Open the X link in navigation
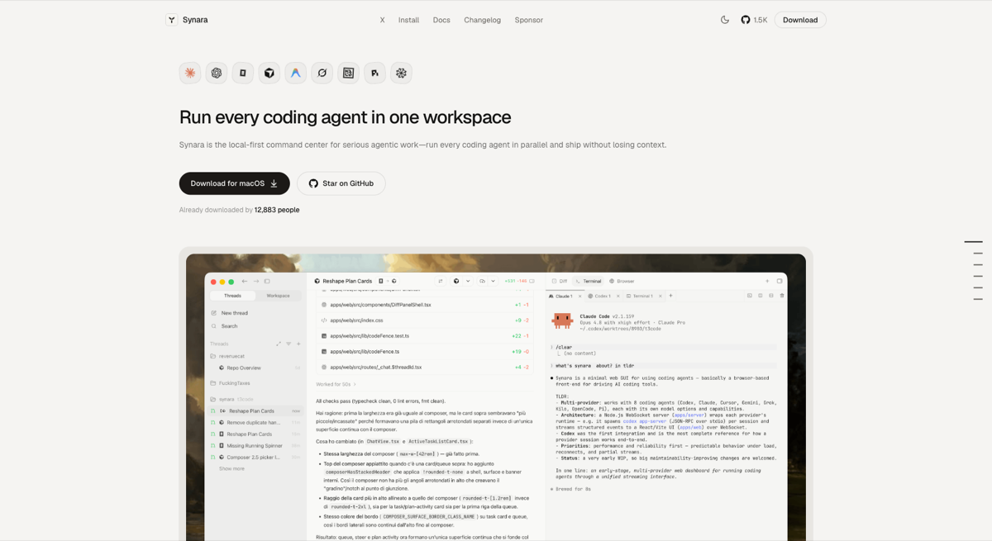Screen dimensions: 992x541 (382, 20)
